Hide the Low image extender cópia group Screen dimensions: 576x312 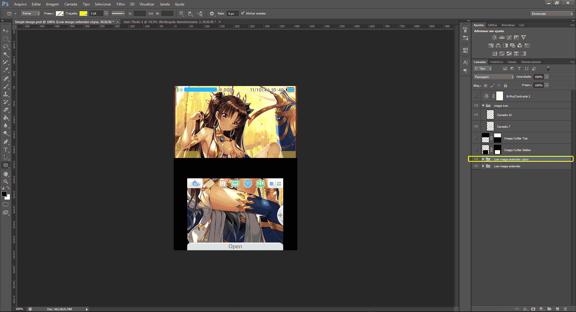476,159
